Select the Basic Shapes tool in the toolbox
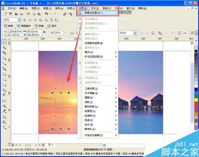This screenshot has height=157, width=199. click(4, 90)
